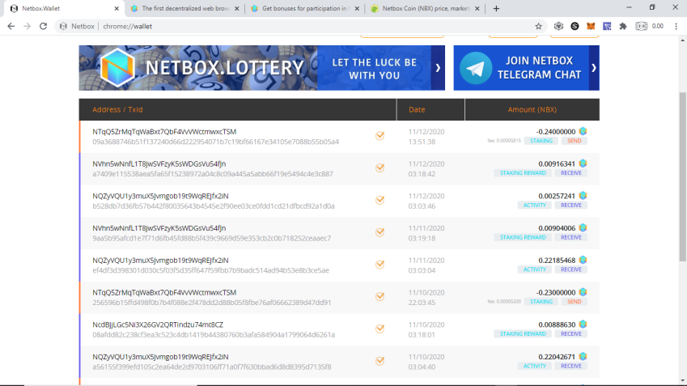
Task: Click NBX coin icon beside -0.24000000
Action: (x=583, y=131)
